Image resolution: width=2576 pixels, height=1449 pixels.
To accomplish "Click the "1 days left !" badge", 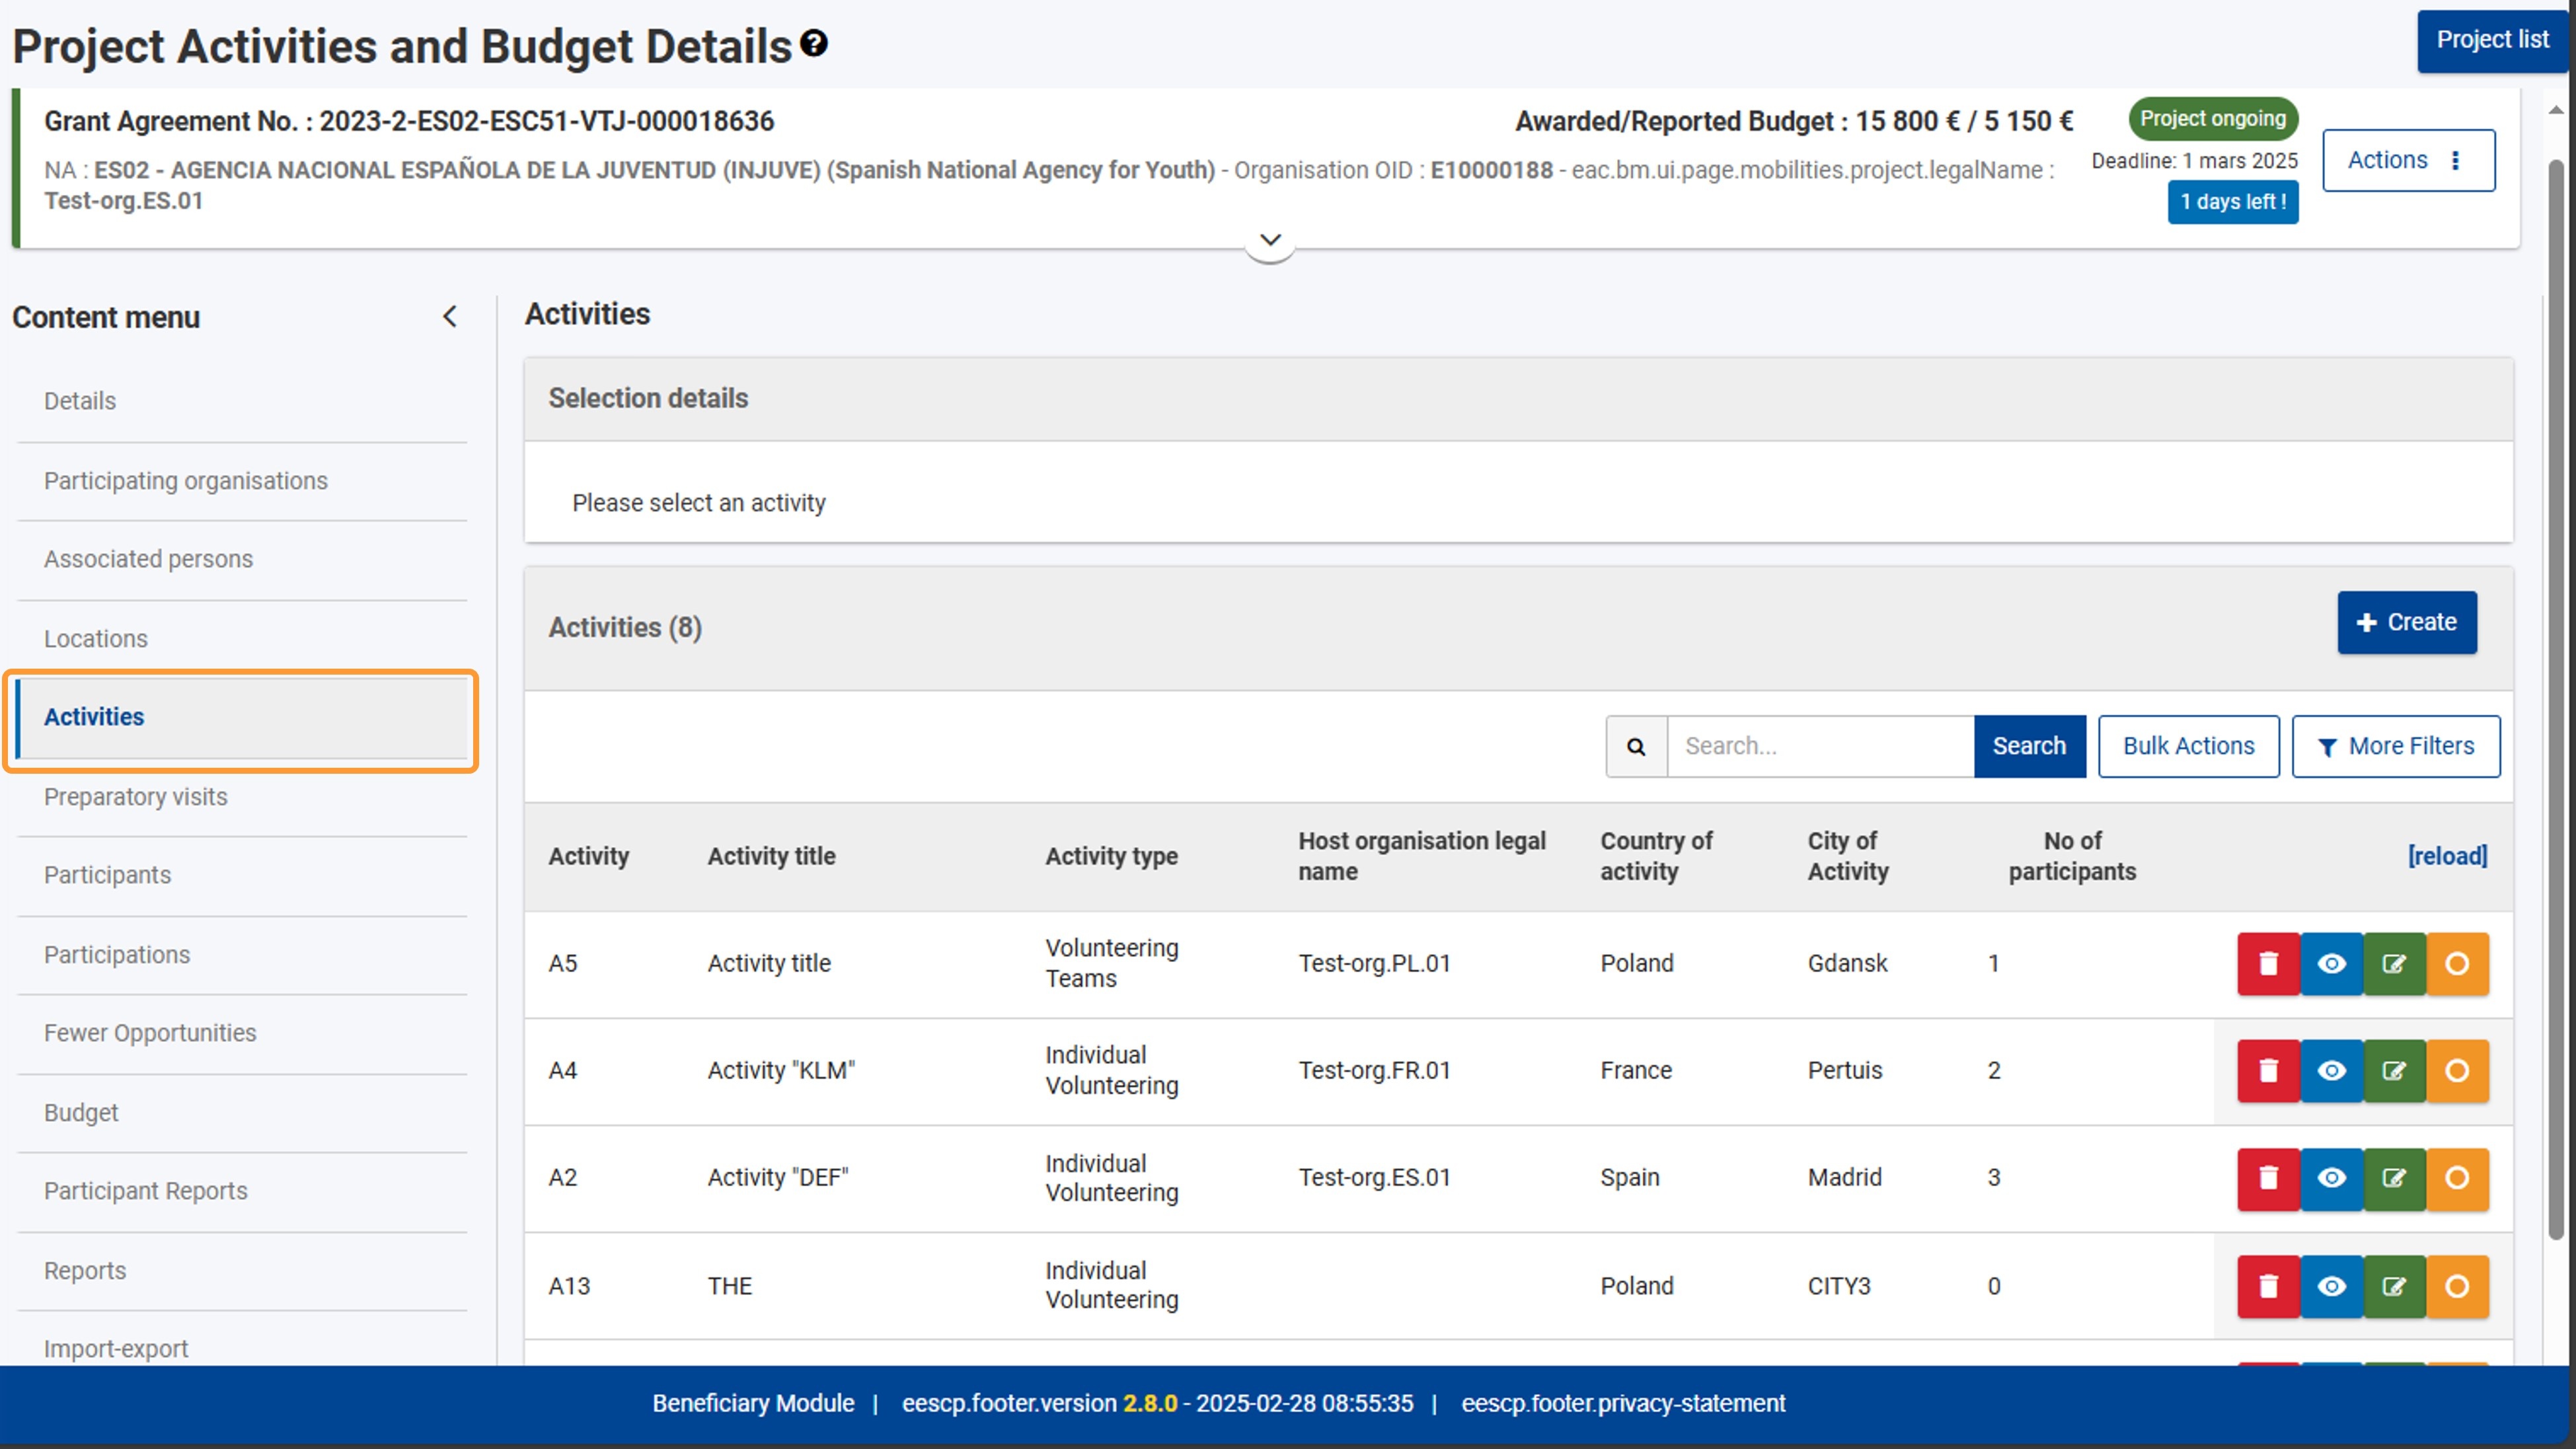I will point(2233,202).
